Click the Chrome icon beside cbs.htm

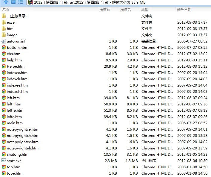click(4, 54)
